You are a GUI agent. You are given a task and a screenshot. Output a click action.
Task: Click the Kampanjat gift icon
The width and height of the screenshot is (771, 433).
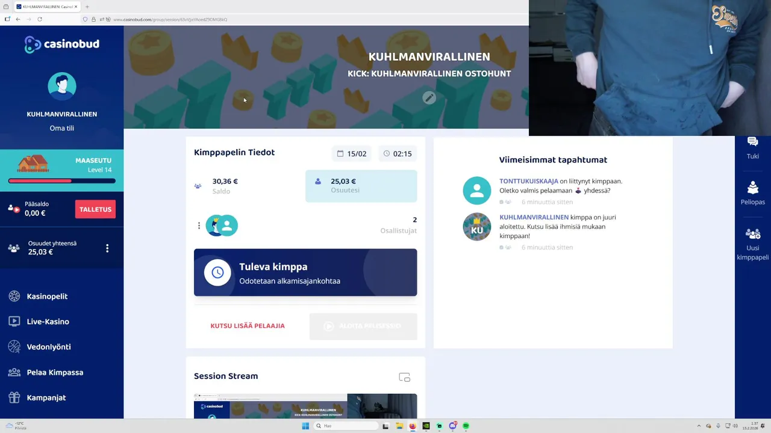coord(14,398)
